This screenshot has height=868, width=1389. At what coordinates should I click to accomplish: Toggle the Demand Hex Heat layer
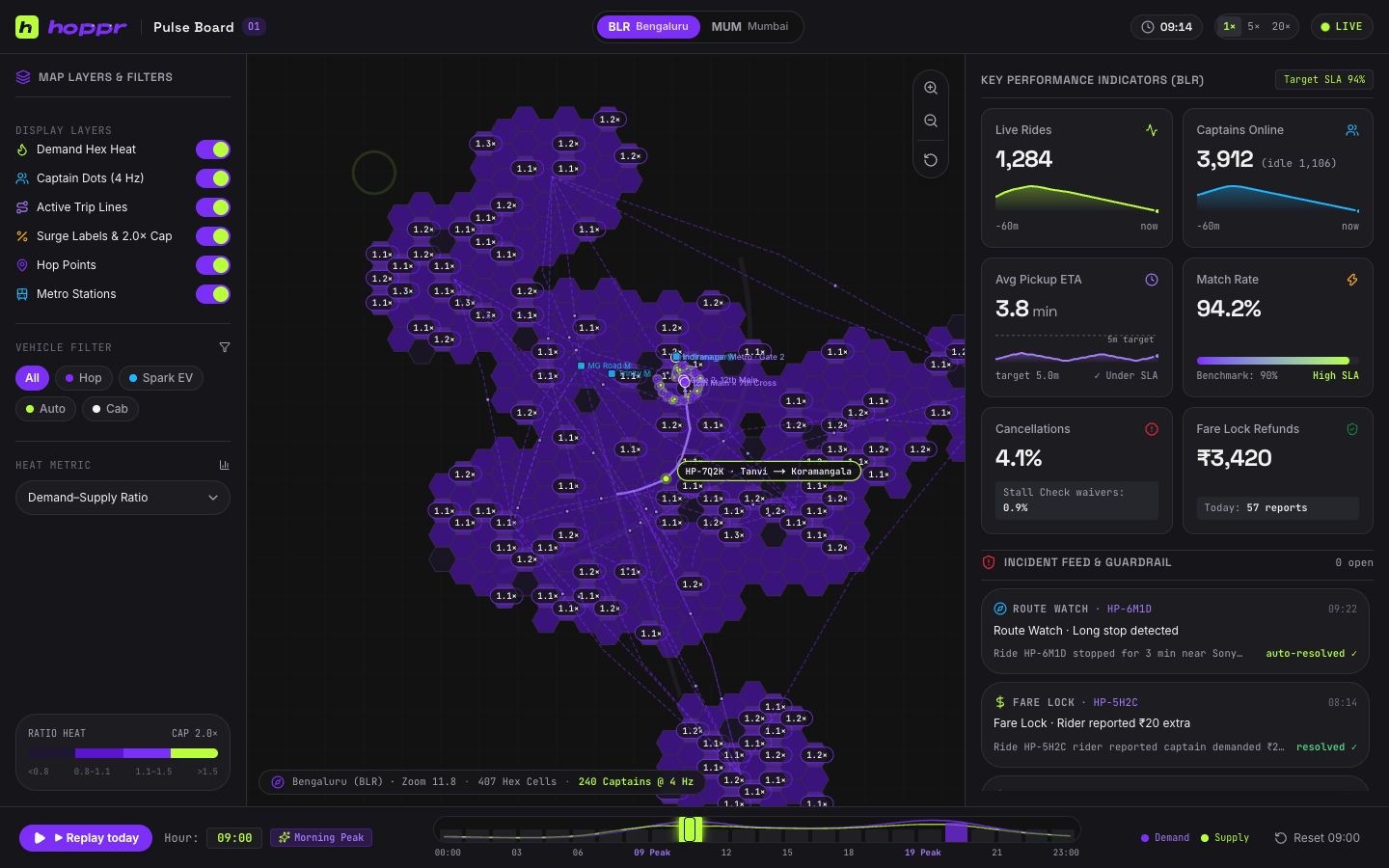(x=213, y=149)
